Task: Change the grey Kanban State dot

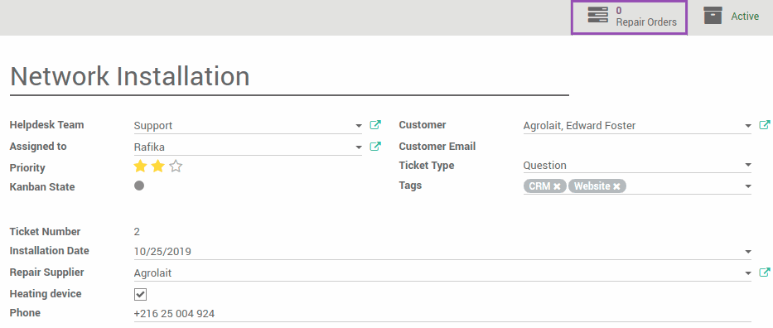Action: (x=139, y=186)
